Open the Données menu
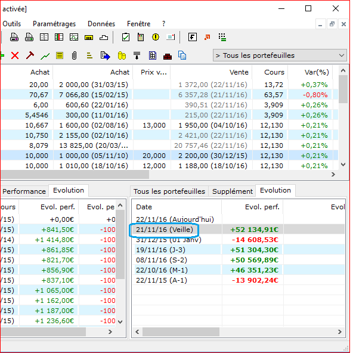The height and width of the screenshot is (353, 353). pos(101,24)
